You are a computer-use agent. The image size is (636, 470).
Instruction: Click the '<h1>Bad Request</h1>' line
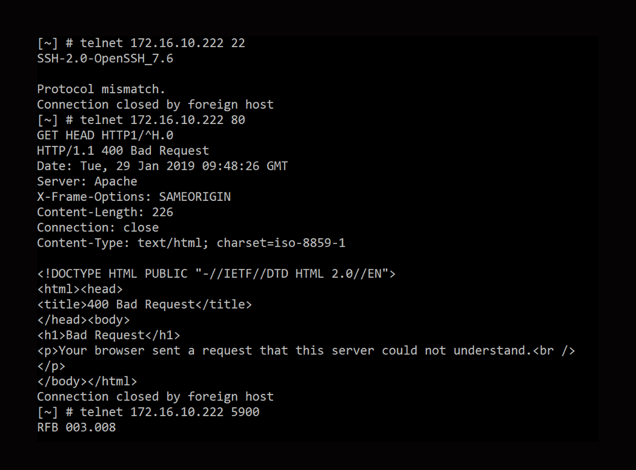click(108, 335)
